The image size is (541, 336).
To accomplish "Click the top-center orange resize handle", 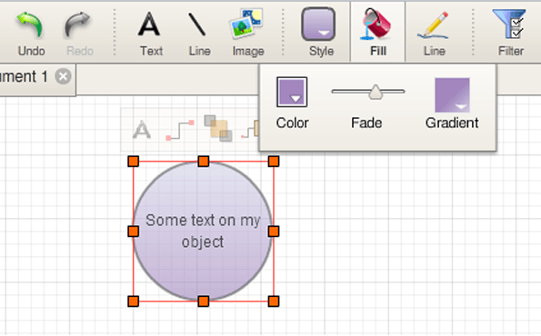I will click(x=204, y=162).
